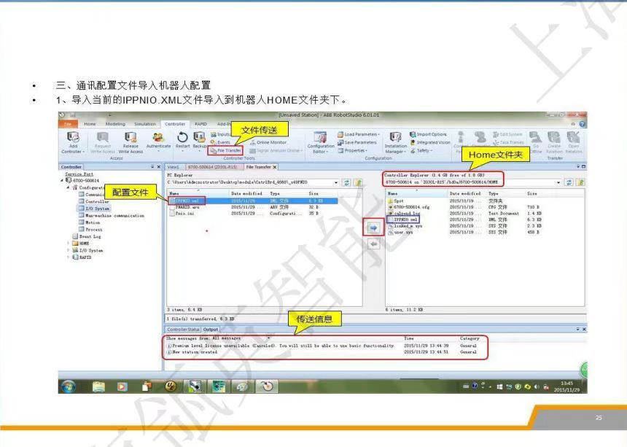The width and height of the screenshot is (627, 447).
Task: Open the Configuration Editor
Action: (x=321, y=142)
